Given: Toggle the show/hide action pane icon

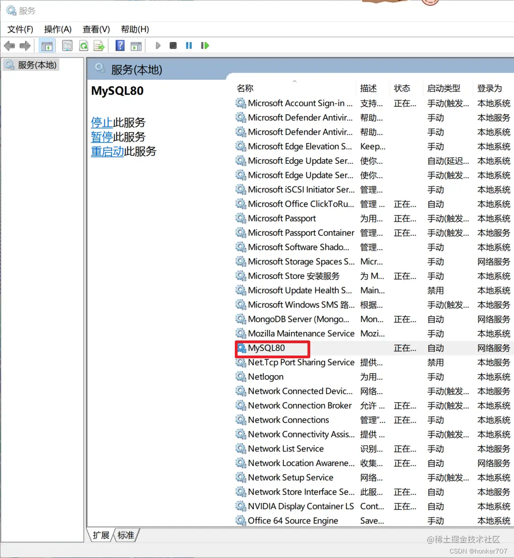Looking at the screenshot, I should tap(136, 46).
